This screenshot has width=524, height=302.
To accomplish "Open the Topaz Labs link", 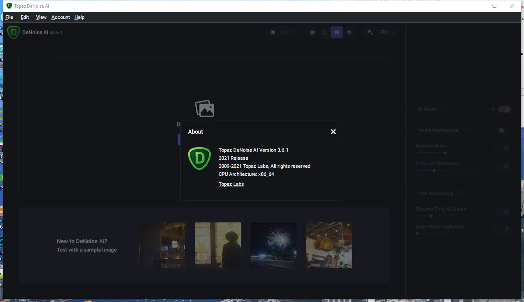I will tap(231, 184).
